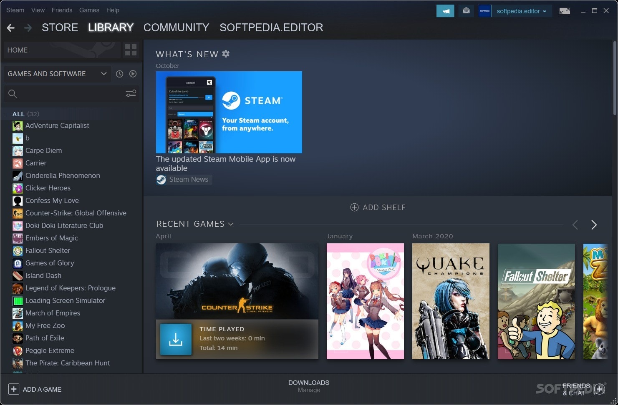Viewport: 618px width, 405px height.
Task: Switch library to grid collections view
Action: [x=131, y=50]
